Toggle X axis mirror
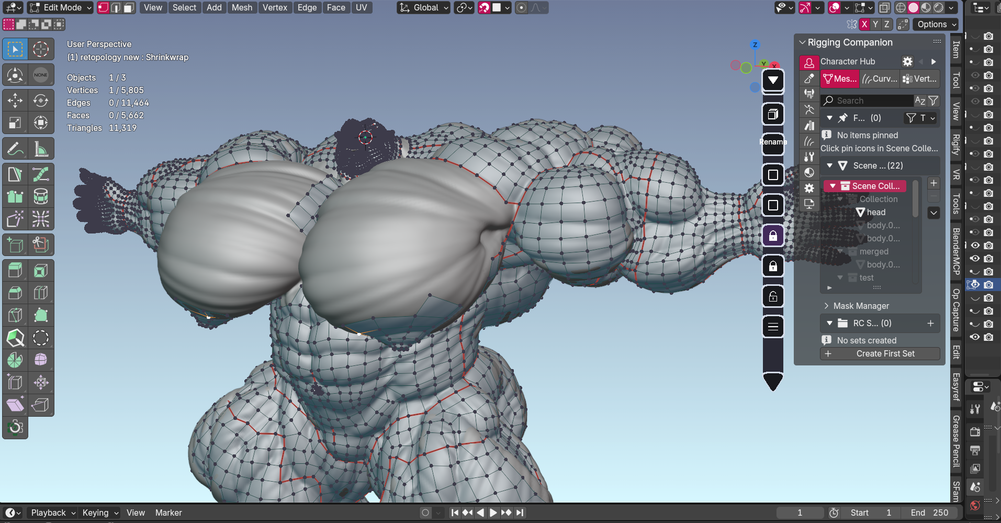The width and height of the screenshot is (1001, 523). pyautogui.click(x=864, y=25)
